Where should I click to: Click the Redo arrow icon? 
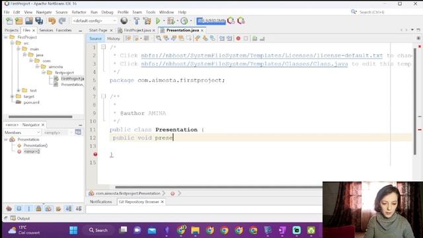62,20
